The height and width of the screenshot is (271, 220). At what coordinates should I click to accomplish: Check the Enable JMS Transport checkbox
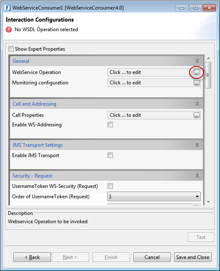110,155
